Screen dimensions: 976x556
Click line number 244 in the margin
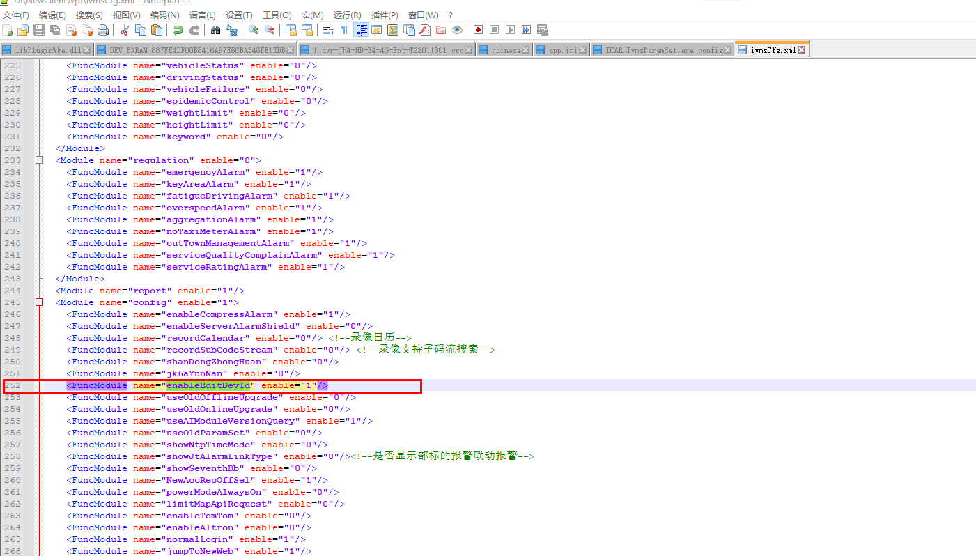pos(13,291)
